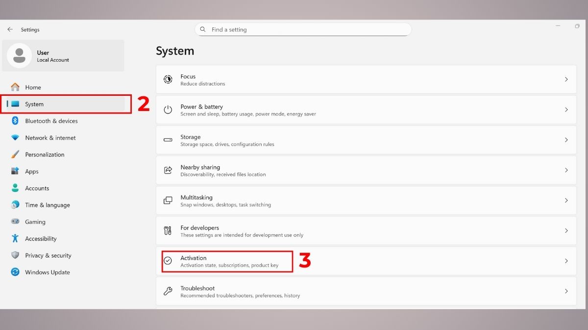Click the search magnifier icon
This screenshot has height=330, width=588.
pyautogui.click(x=203, y=30)
